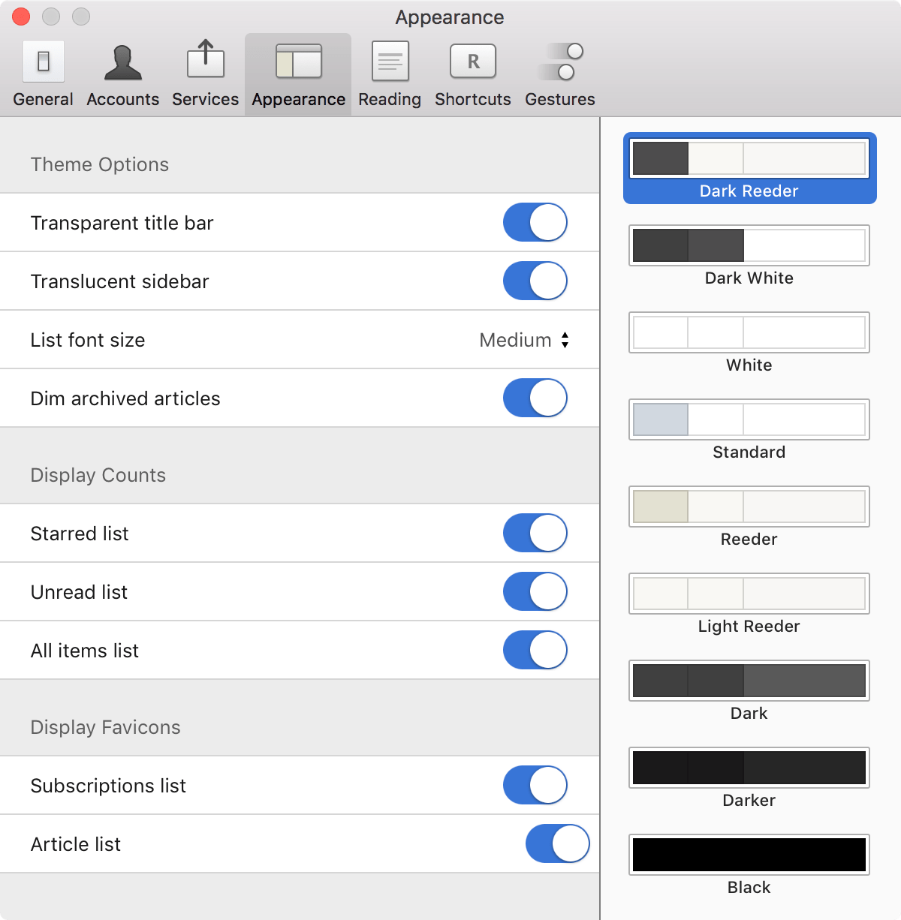Turn off Dim archived articles

coord(535,398)
